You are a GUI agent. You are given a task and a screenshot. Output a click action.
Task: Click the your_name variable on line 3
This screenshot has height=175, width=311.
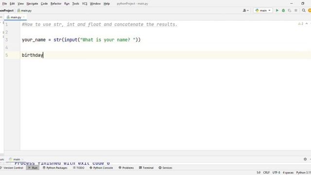[34, 40]
